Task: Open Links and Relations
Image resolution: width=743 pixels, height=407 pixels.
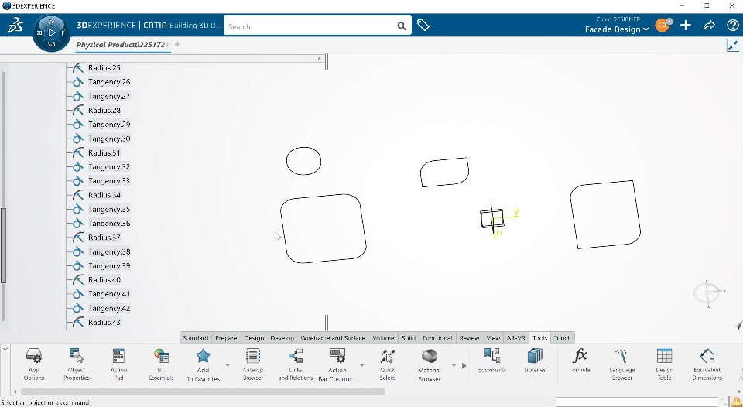Action: 295,364
